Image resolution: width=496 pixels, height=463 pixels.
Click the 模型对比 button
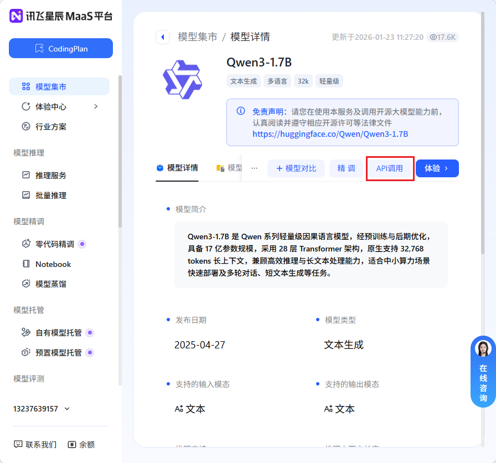[296, 168]
